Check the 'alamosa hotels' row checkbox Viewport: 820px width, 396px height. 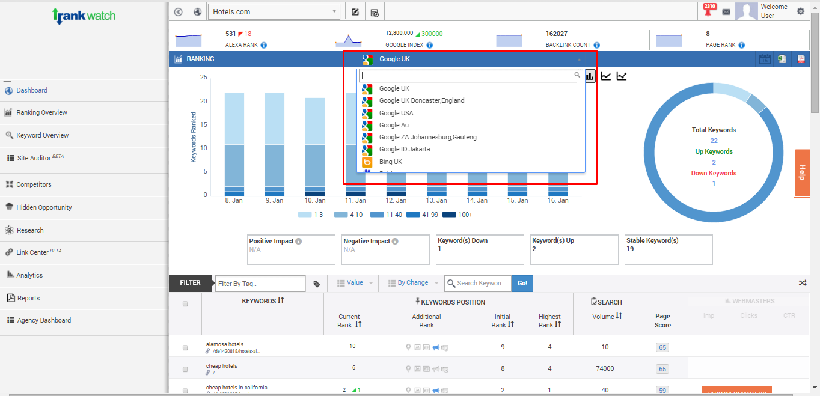click(185, 347)
